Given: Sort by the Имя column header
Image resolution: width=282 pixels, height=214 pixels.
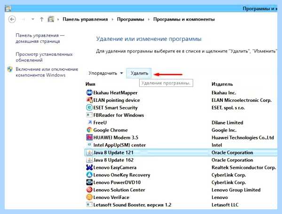Looking at the screenshot, I should (90, 84).
